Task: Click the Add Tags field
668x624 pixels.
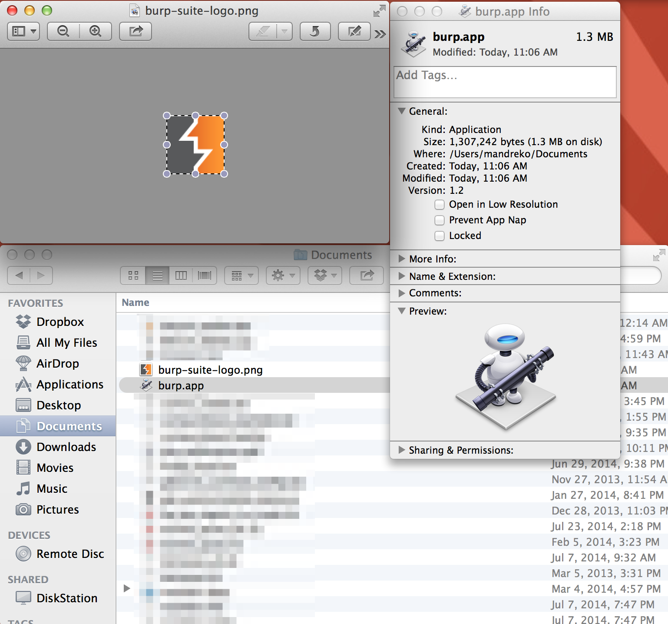Action: point(505,82)
